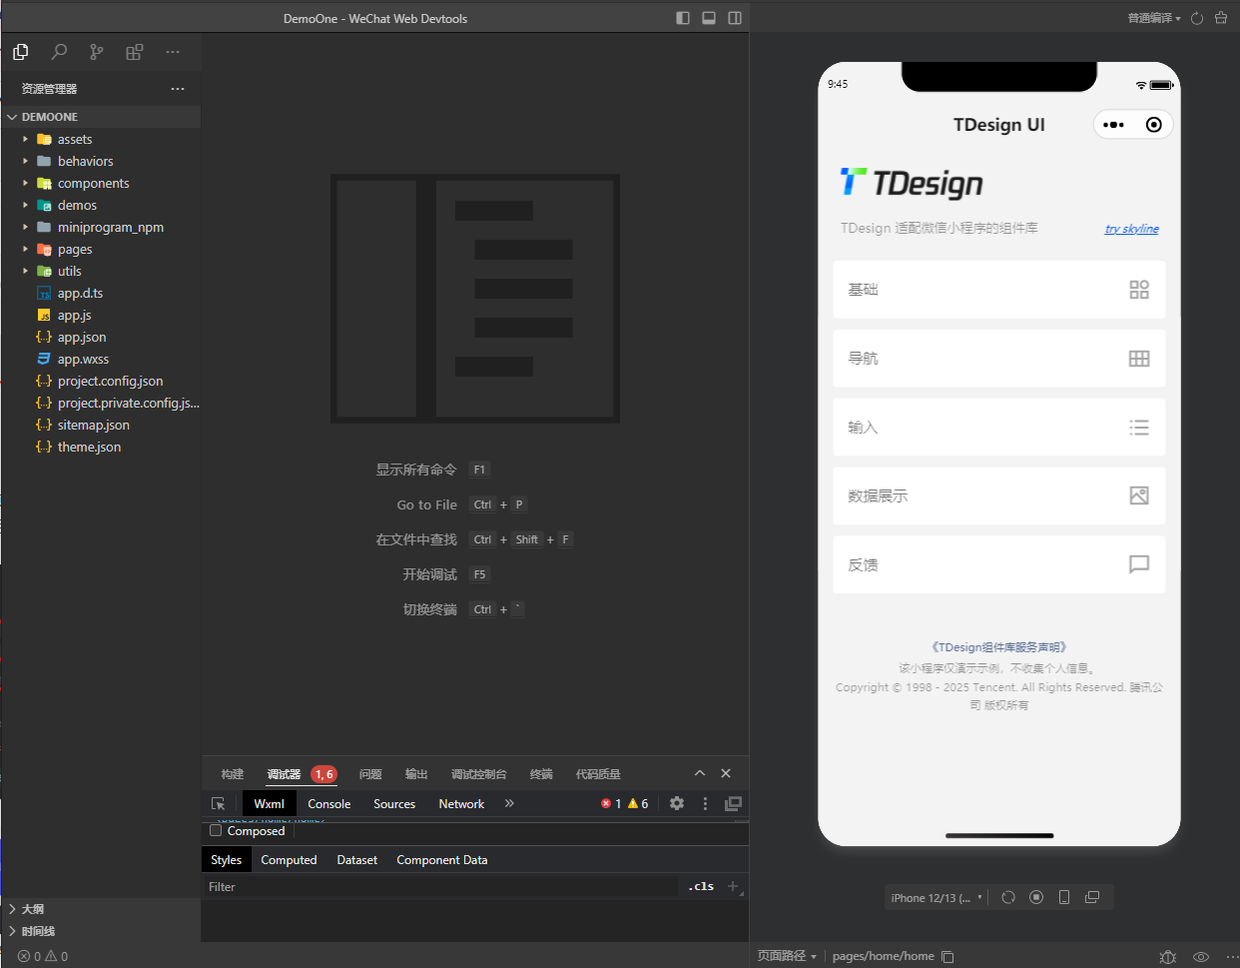Toggle bottom panel layout icon in title bar
The image size is (1240, 968).
[x=709, y=18]
